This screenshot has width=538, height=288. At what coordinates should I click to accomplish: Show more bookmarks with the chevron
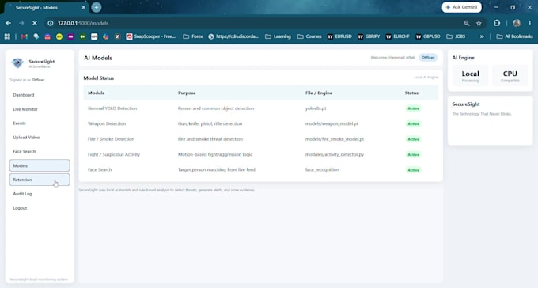tap(482, 36)
